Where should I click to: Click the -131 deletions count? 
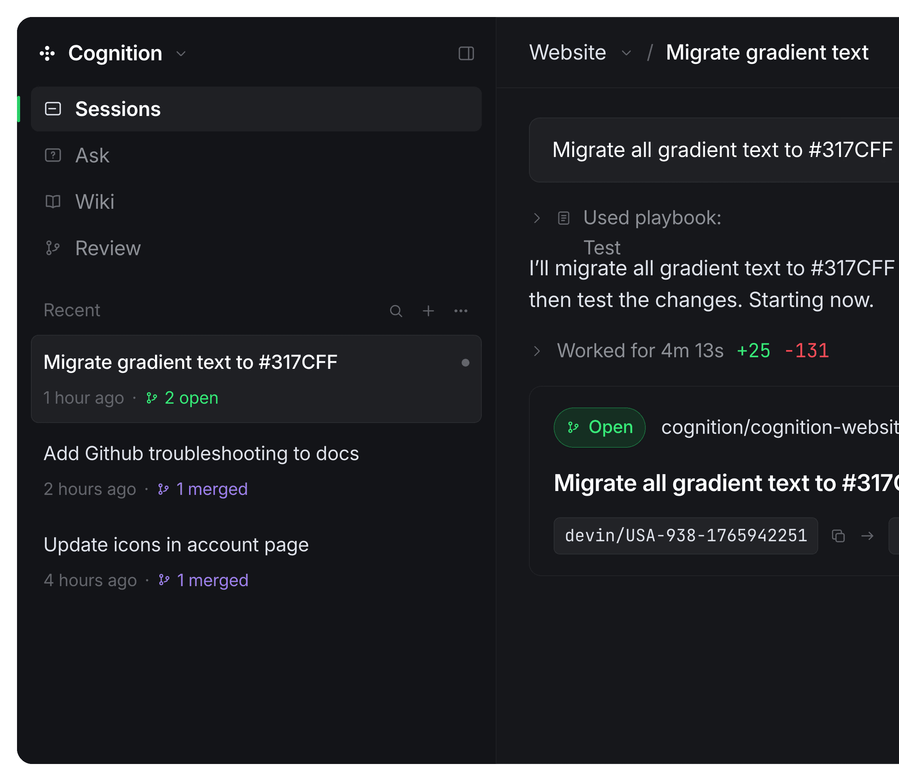pyautogui.click(x=807, y=351)
